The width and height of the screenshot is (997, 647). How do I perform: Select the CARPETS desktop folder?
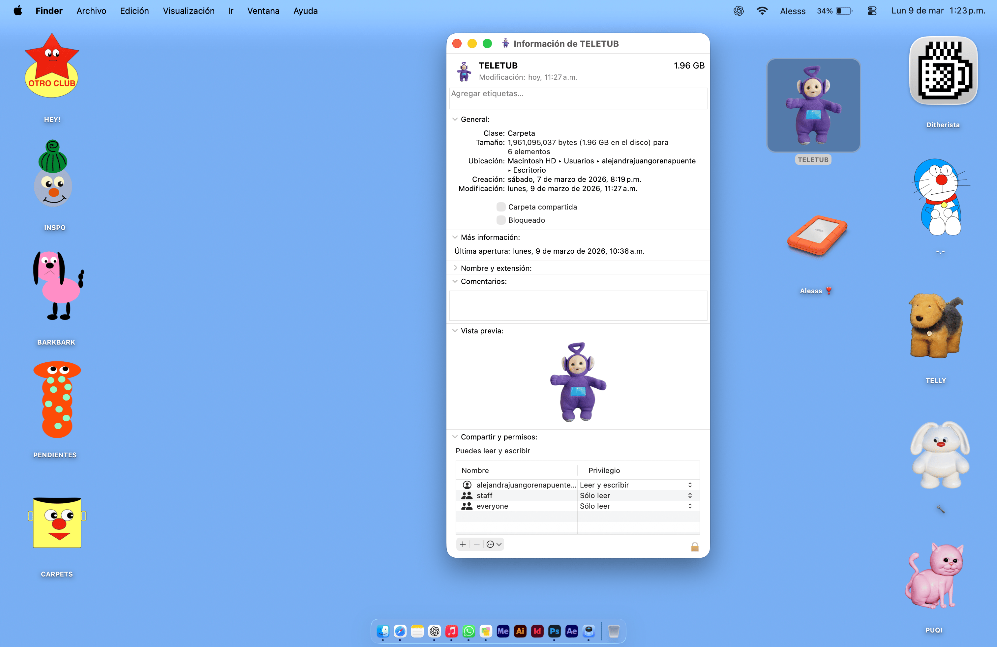(x=57, y=523)
